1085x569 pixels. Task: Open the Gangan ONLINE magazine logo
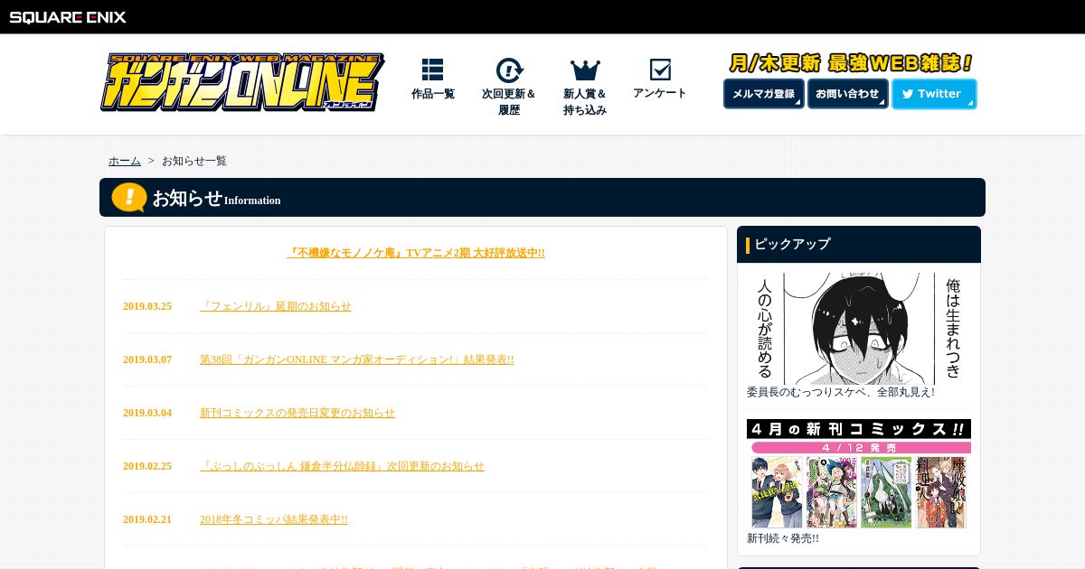pyautogui.click(x=242, y=82)
